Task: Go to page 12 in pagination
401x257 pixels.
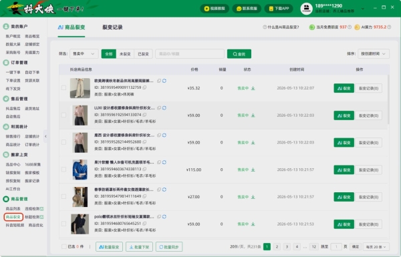Action: click(x=314, y=246)
